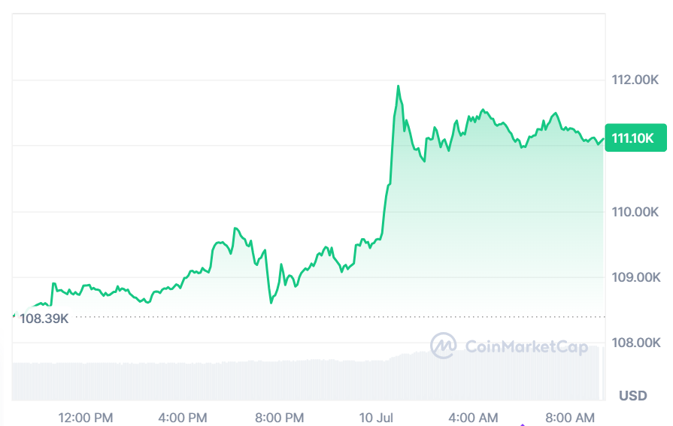
Task: Click the lowest dip after 8:00 PM
Action: 271,303
